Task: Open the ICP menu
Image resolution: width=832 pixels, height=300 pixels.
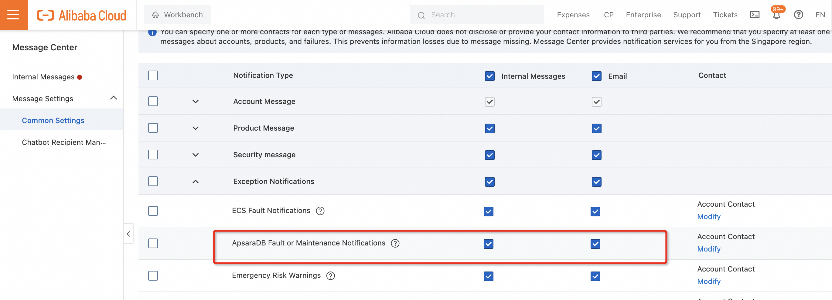Action: coord(608,15)
